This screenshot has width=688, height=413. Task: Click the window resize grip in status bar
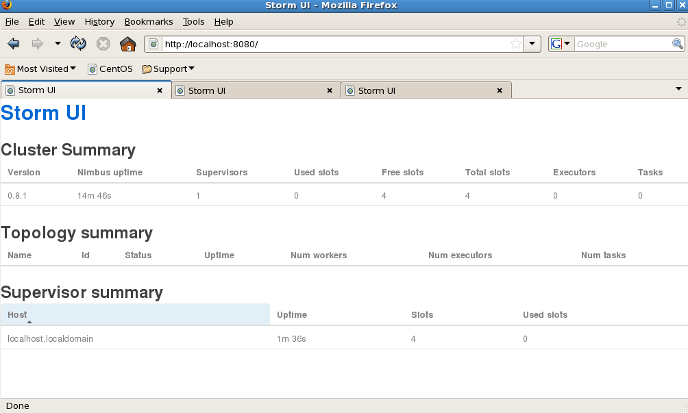click(x=683, y=408)
